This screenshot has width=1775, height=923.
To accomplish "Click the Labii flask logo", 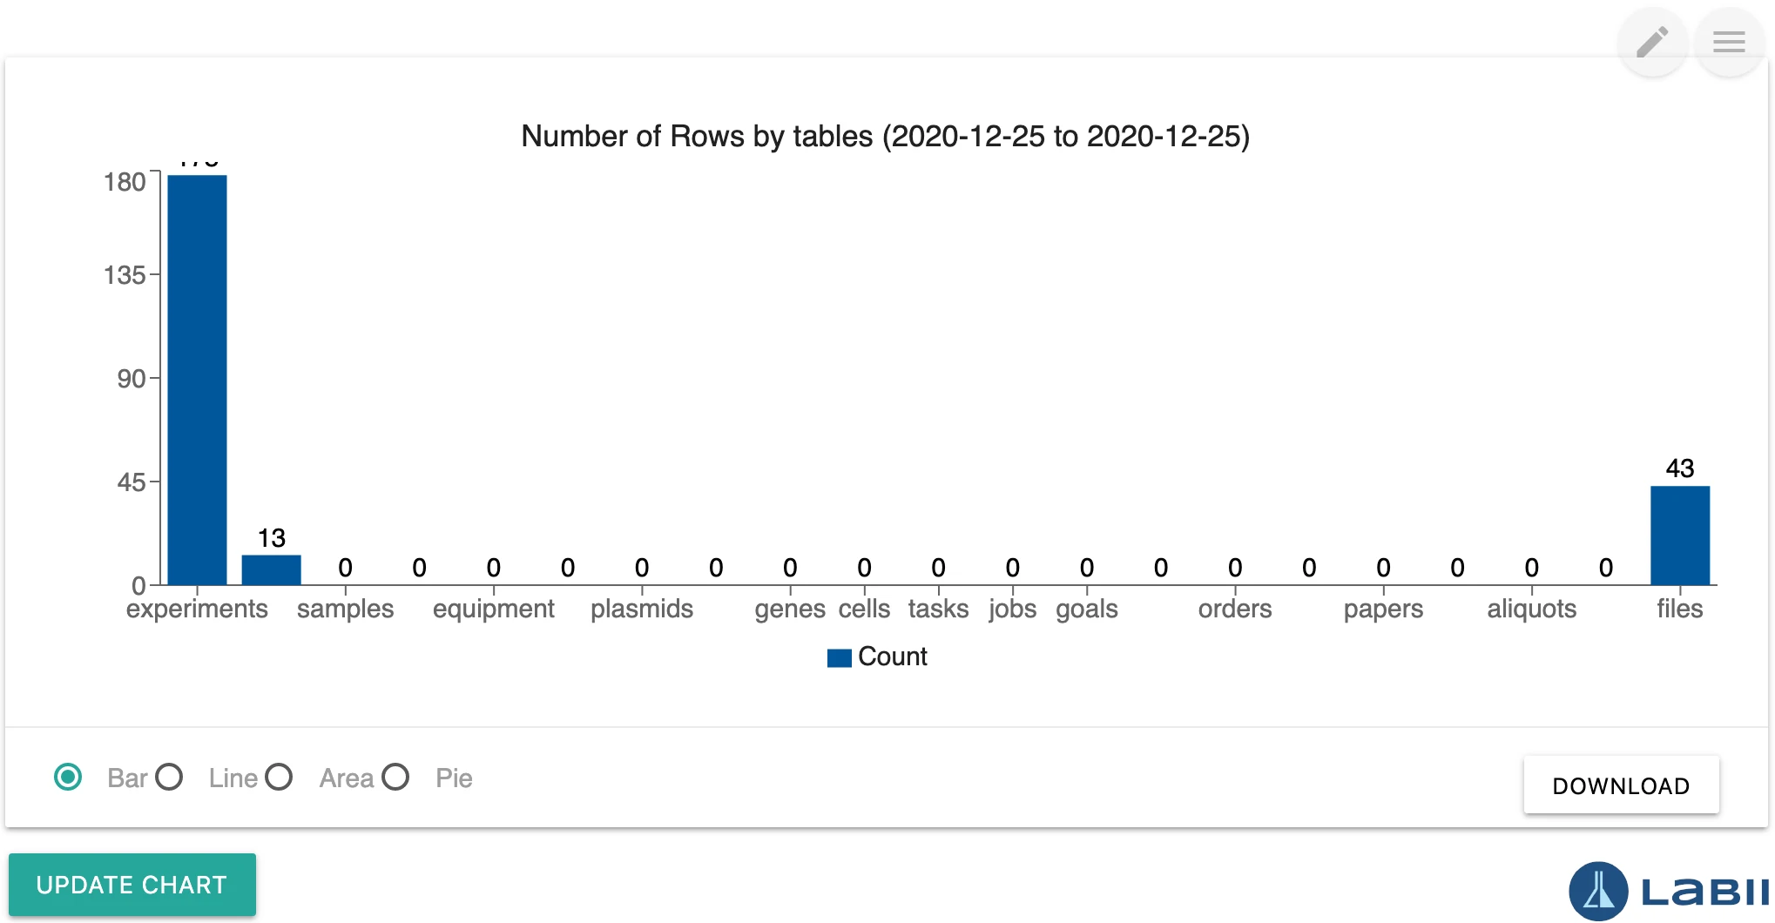I will 1598,891.
